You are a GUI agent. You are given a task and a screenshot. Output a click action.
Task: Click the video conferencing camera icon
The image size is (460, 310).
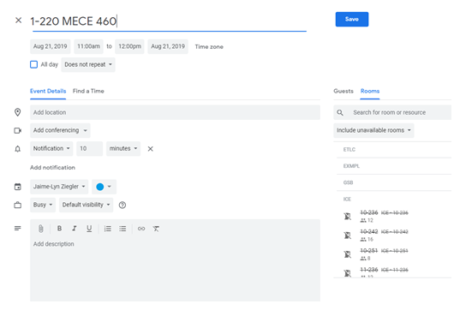[x=18, y=130]
